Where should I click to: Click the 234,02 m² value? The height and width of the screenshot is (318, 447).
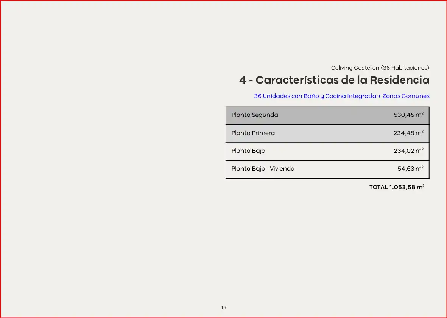[x=408, y=150]
